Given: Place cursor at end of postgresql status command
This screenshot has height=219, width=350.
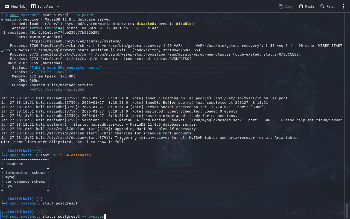Looking at the screenshot, I should point(104,217).
